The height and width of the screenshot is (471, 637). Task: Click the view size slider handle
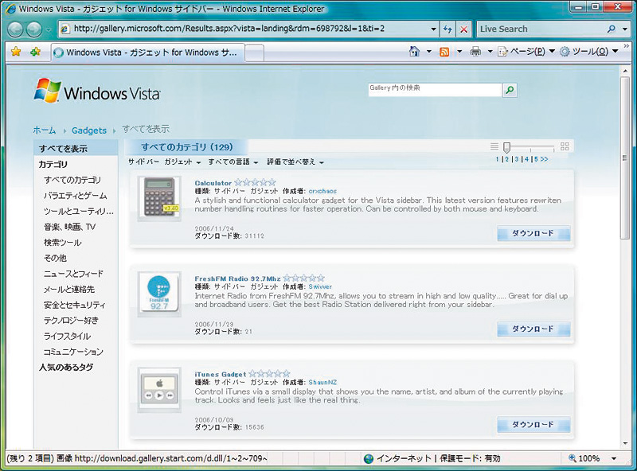click(506, 146)
